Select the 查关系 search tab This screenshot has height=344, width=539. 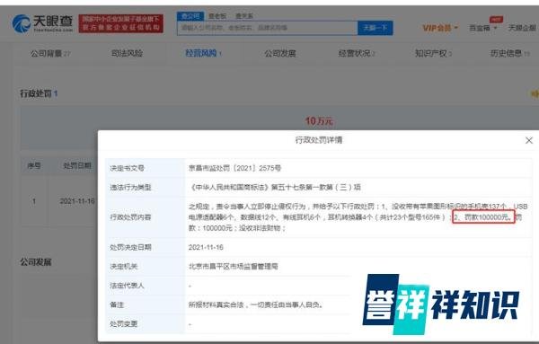pos(244,16)
